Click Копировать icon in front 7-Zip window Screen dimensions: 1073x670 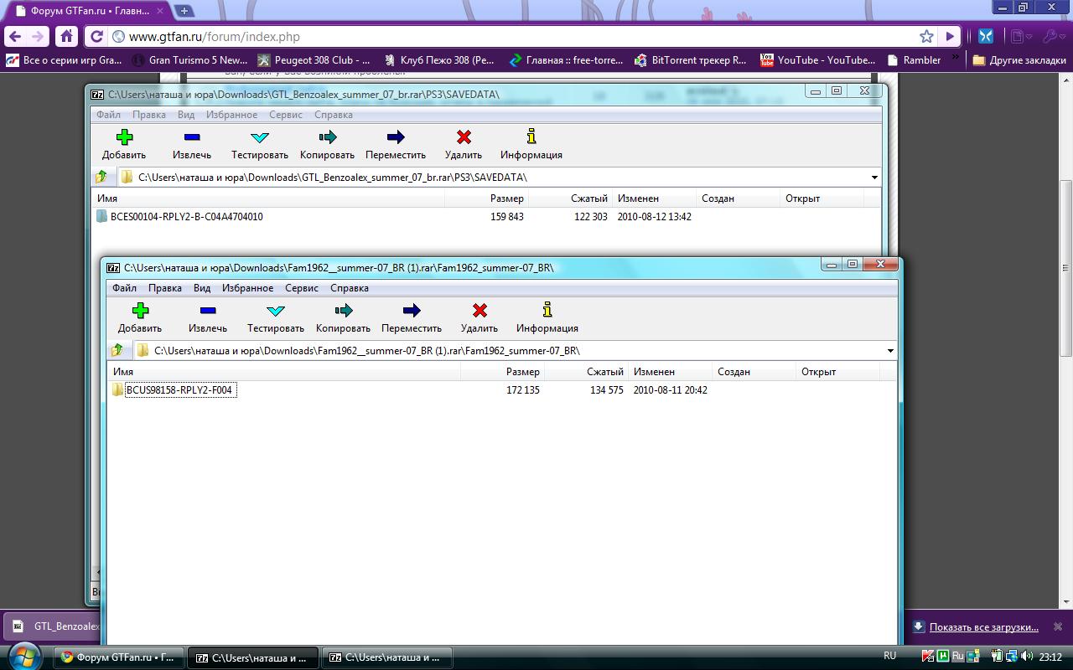[x=343, y=311]
